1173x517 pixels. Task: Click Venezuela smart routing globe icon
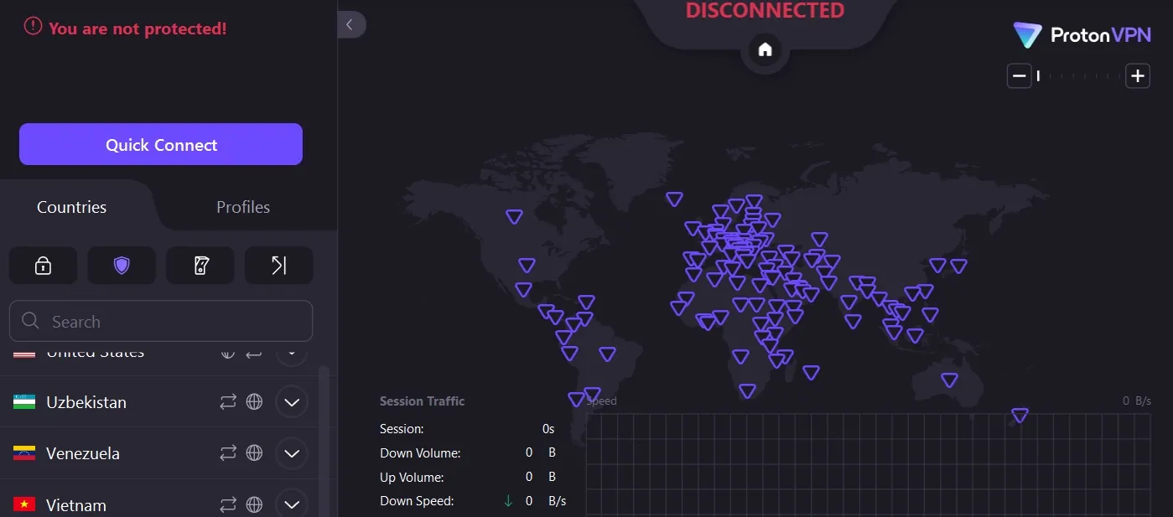tap(254, 453)
